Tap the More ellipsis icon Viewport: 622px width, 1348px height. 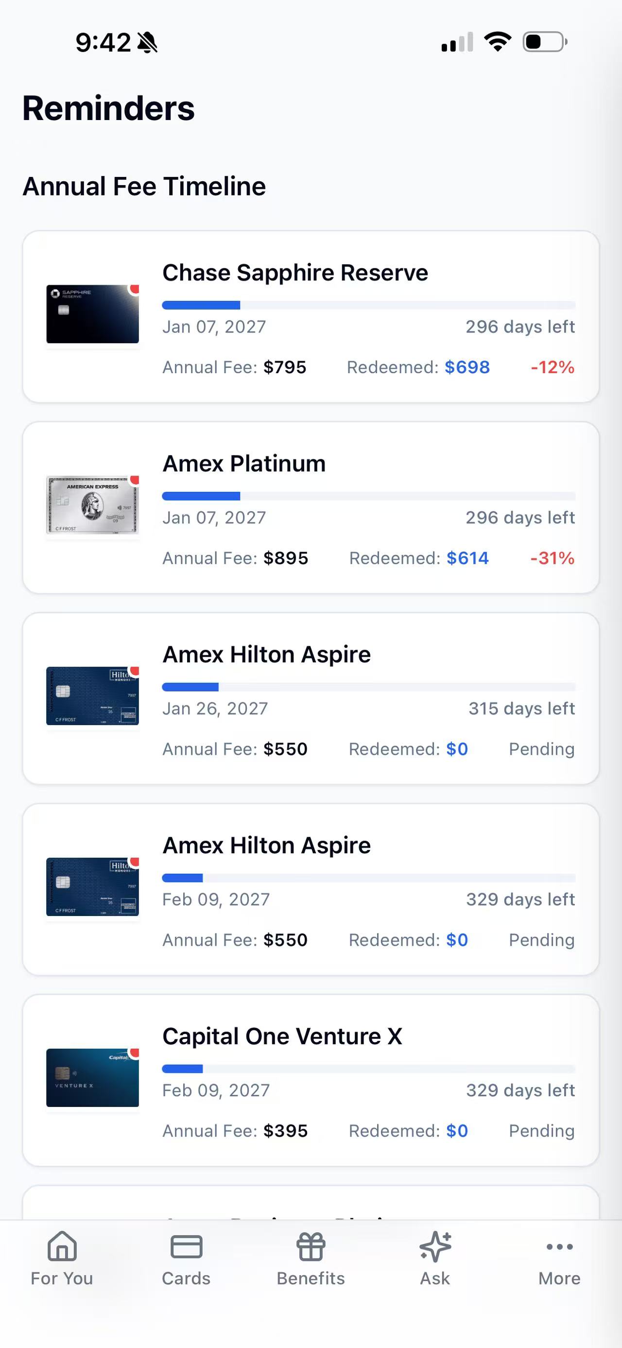point(559,1246)
